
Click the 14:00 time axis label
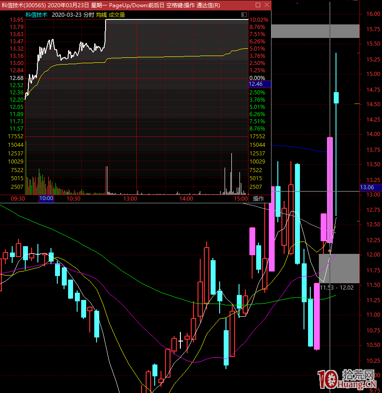coord(186,199)
